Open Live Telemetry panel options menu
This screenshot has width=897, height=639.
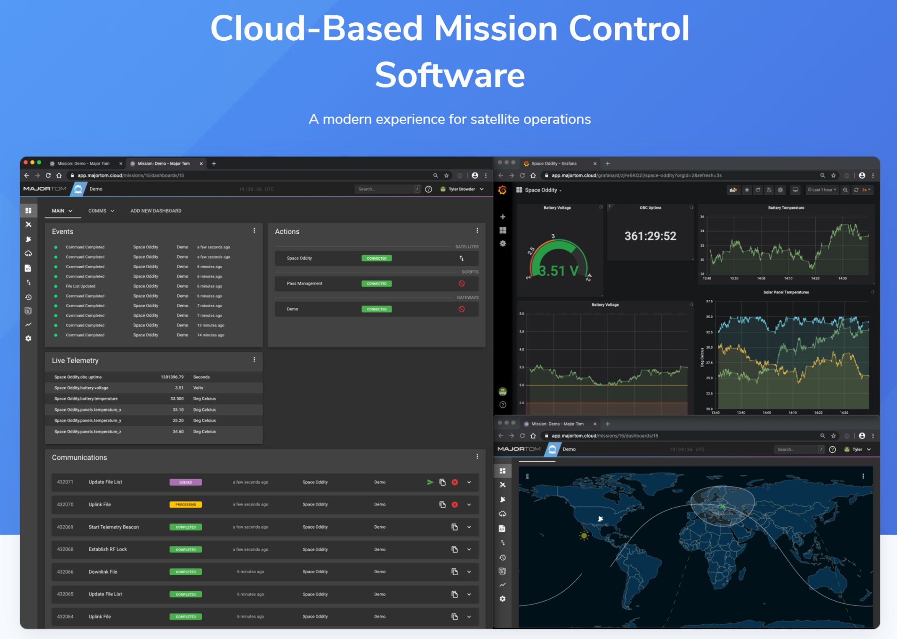254,360
